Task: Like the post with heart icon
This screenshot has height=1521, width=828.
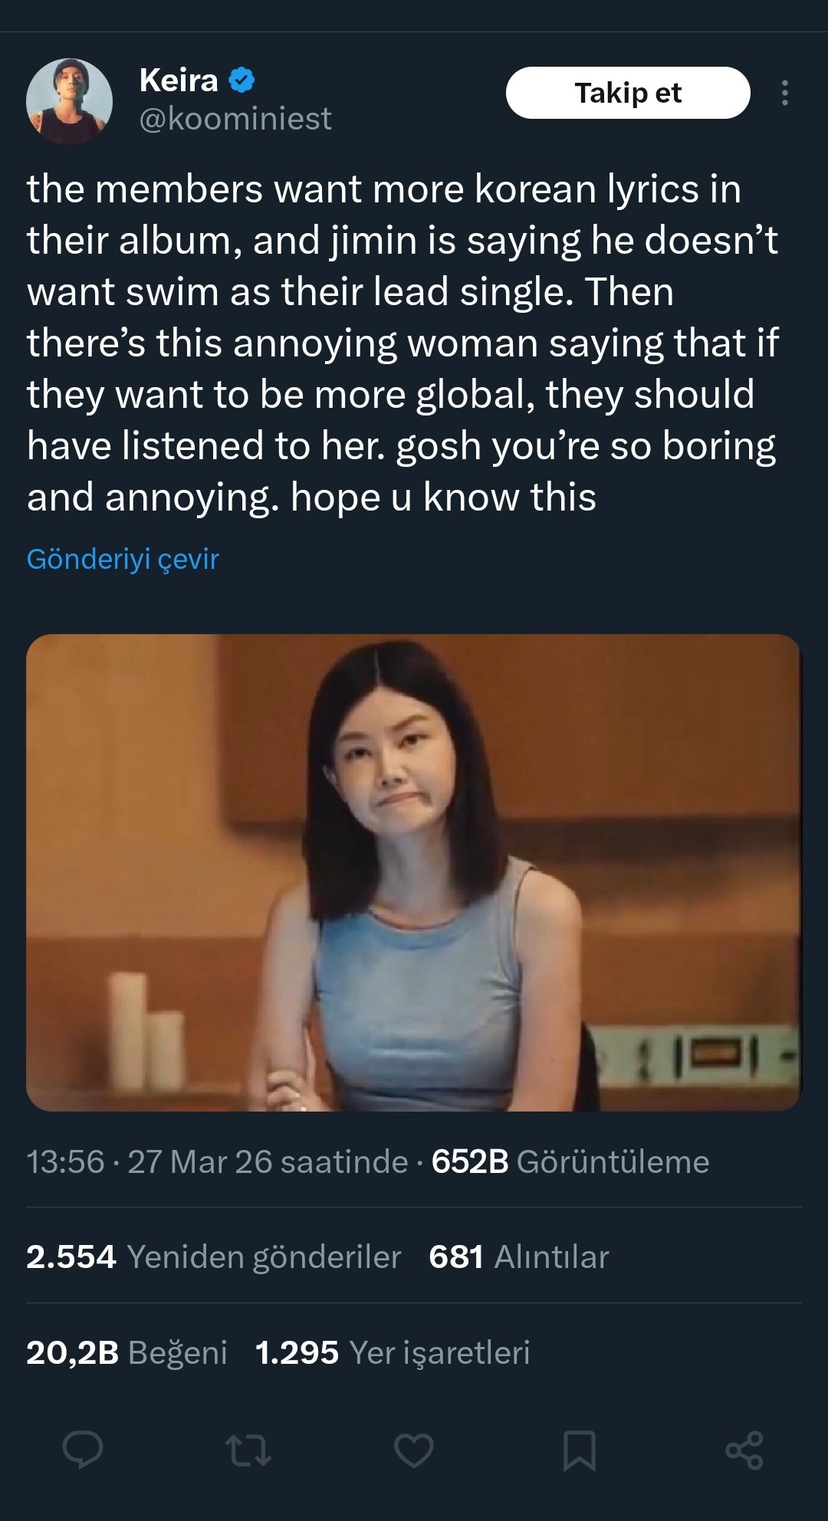Action: [x=414, y=1450]
